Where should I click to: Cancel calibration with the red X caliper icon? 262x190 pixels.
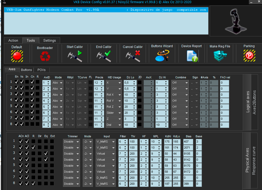tap(133, 56)
